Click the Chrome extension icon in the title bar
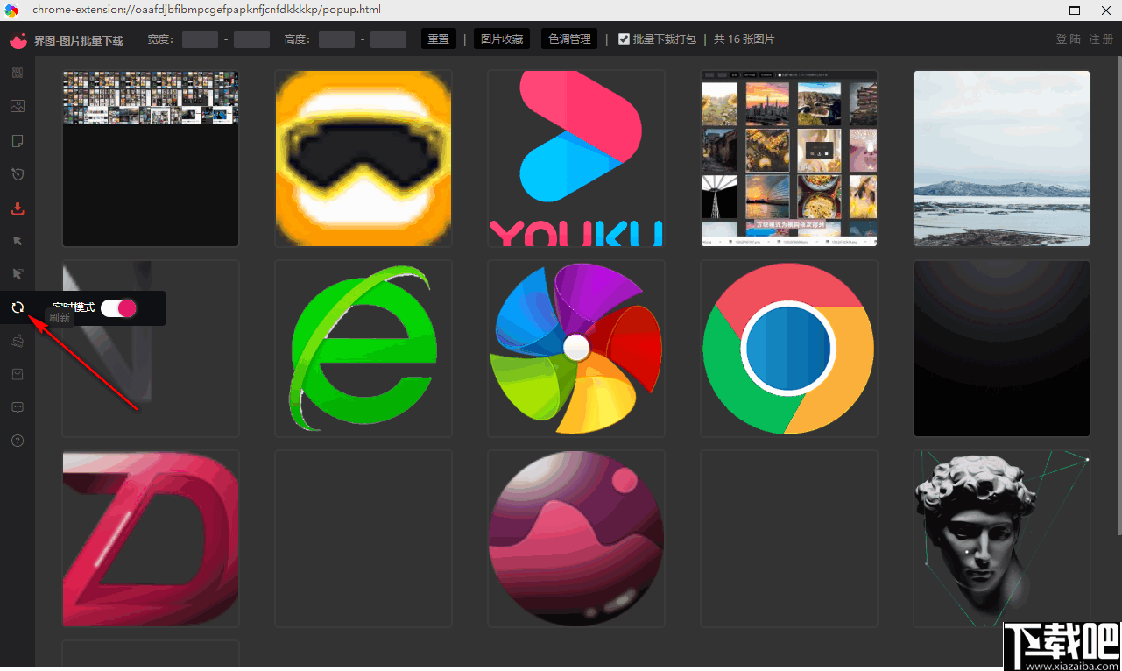This screenshot has height=671, width=1122. coord(11,10)
